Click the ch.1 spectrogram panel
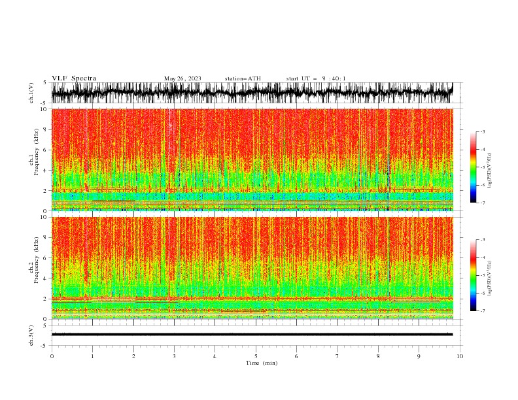The height and width of the screenshot is (400, 518). pyautogui.click(x=252, y=159)
